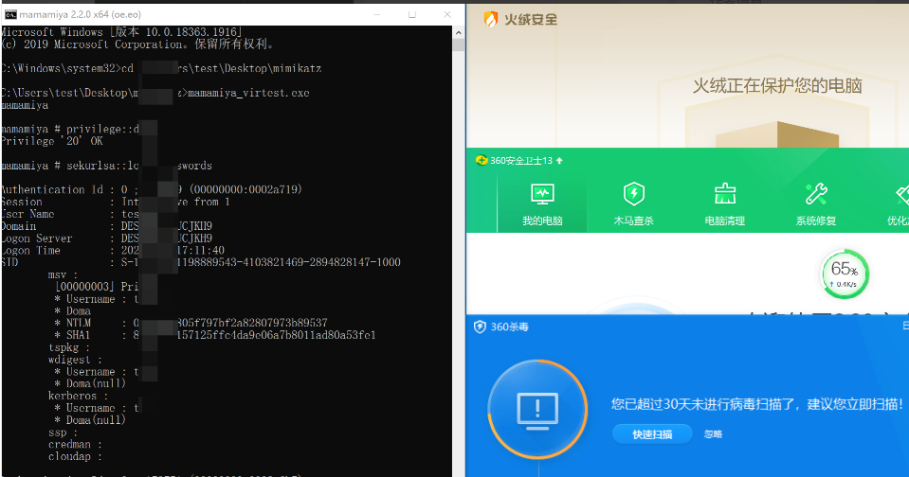The image size is (909, 477).
Task: Open 我的电脑 in 360 Security Guard
Action: 542,204
